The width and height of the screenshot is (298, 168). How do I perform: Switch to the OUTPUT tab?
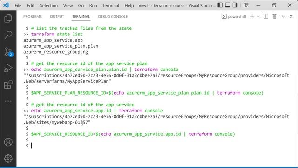coord(57,17)
